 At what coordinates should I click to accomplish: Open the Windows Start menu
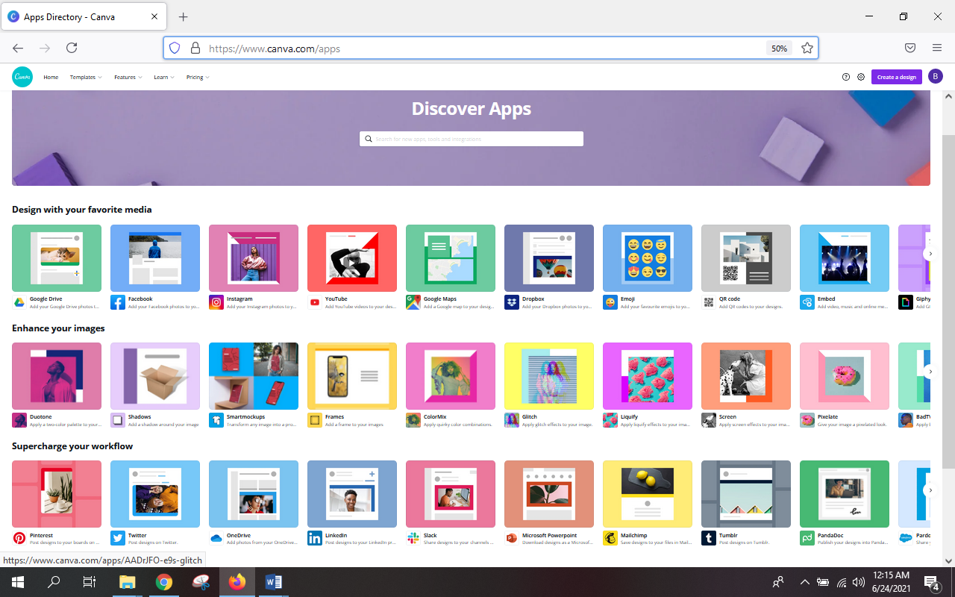18,582
